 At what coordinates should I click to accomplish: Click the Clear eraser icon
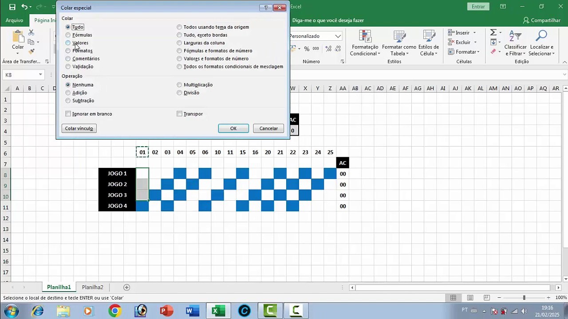click(493, 51)
